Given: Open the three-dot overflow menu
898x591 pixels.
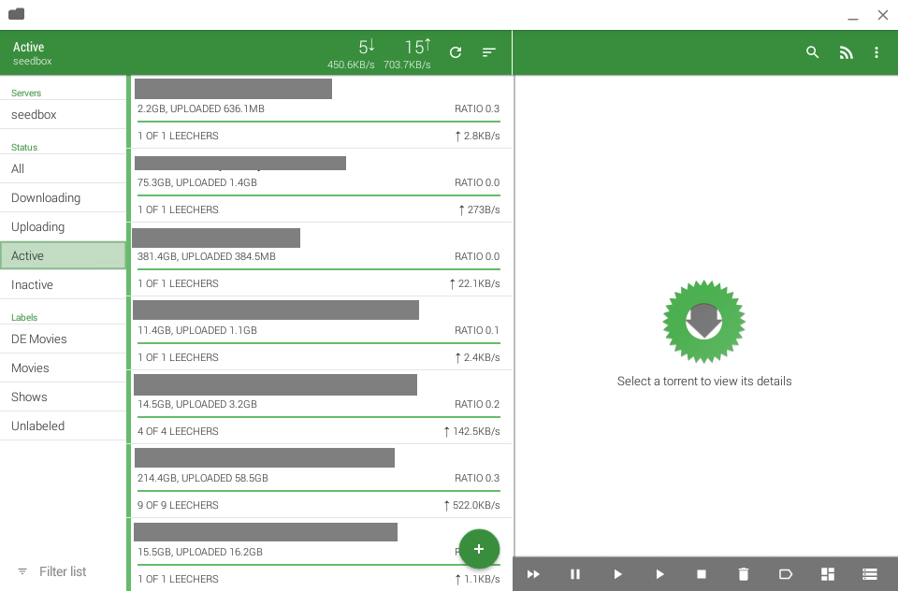Looking at the screenshot, I should pyautogui.click(x=876, y=52).
